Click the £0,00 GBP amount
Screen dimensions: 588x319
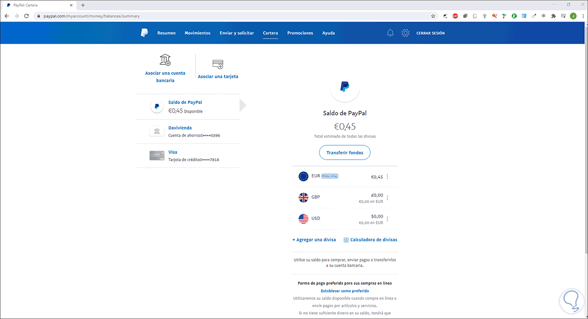click(x=377, y=195)
